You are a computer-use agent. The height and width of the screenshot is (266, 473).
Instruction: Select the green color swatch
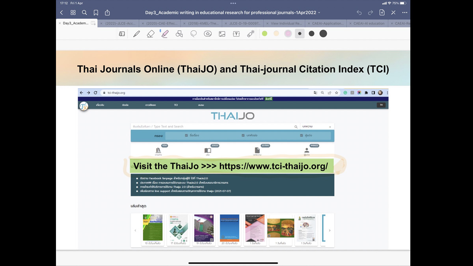click(x=264, y=34)
